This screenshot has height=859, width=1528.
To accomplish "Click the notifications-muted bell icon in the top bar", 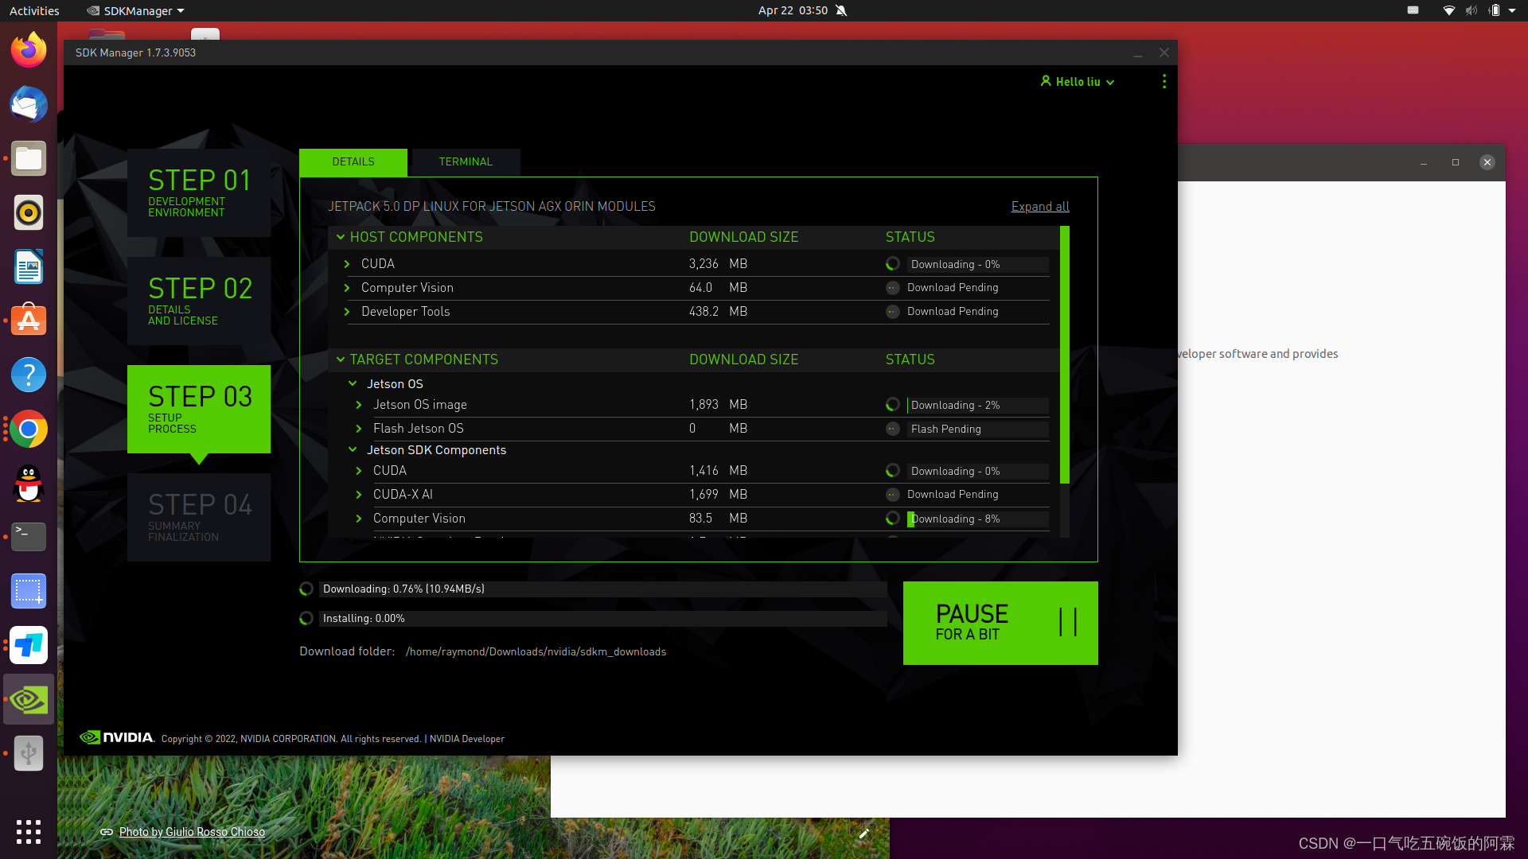I will click(x=841, y=10).
